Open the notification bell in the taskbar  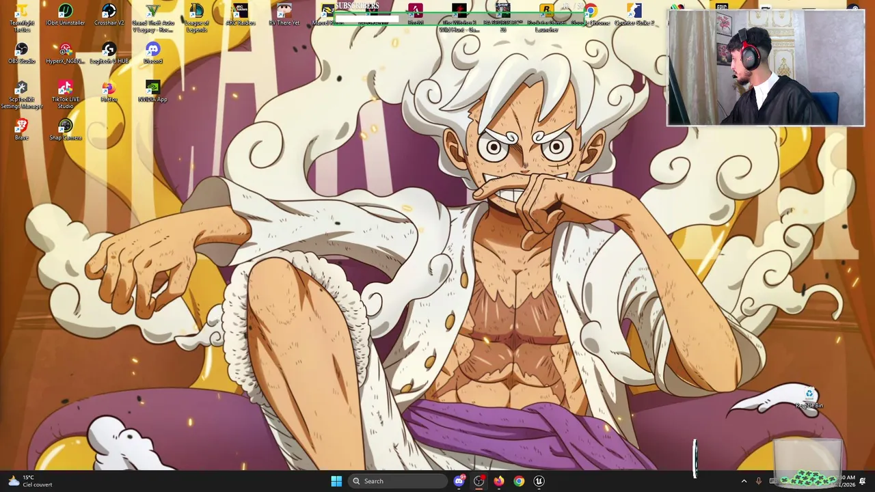point(863,481)
